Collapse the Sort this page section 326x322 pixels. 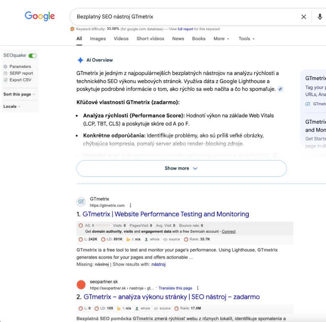19,94
